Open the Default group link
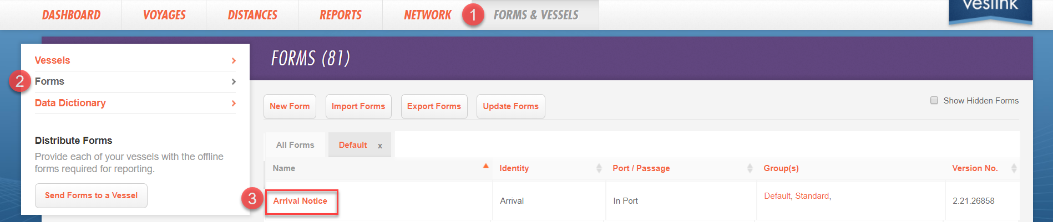The height and width of the screenshot is (222, 1053). tap(777, 196)
